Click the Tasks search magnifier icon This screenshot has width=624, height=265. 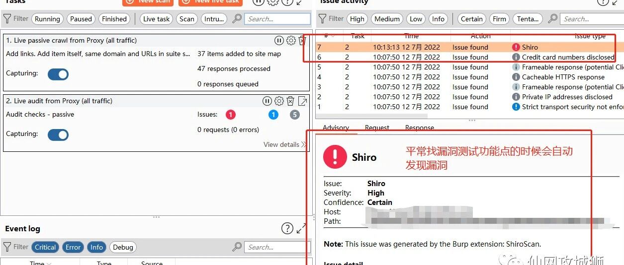(x=237, y=19)
